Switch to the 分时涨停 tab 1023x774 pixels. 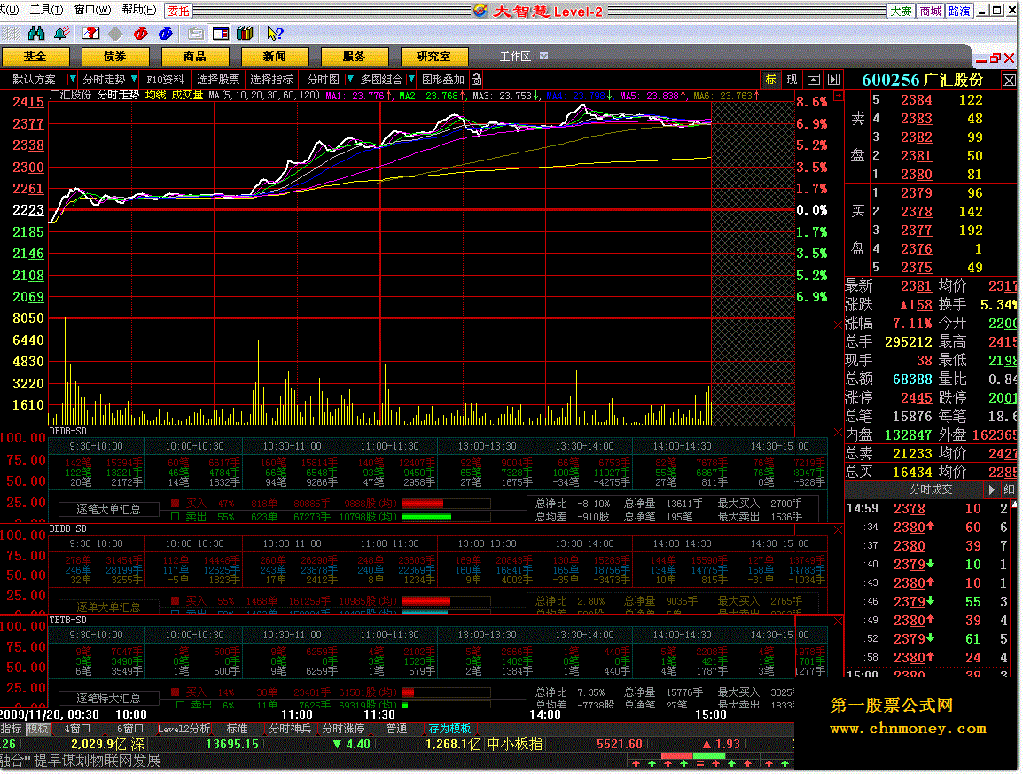pyautogui.click(x=343, y=729)
